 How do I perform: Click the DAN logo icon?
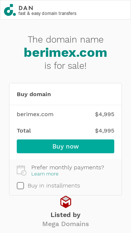pos(10,10)
